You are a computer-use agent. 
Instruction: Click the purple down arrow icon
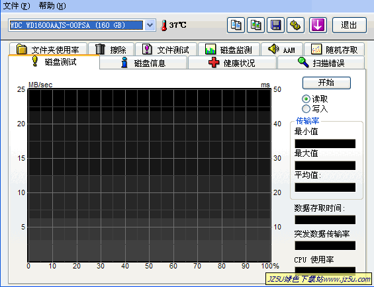[x=318, y=25]
